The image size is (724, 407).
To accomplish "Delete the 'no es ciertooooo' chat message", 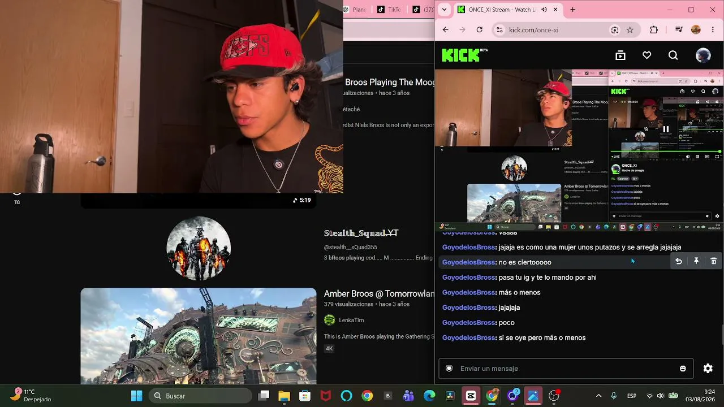I will pyautogui.click(x=714, y=261).
